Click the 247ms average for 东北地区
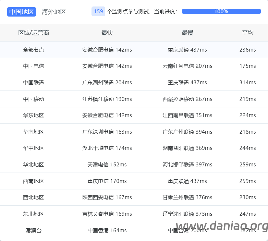 pos(248,214)
